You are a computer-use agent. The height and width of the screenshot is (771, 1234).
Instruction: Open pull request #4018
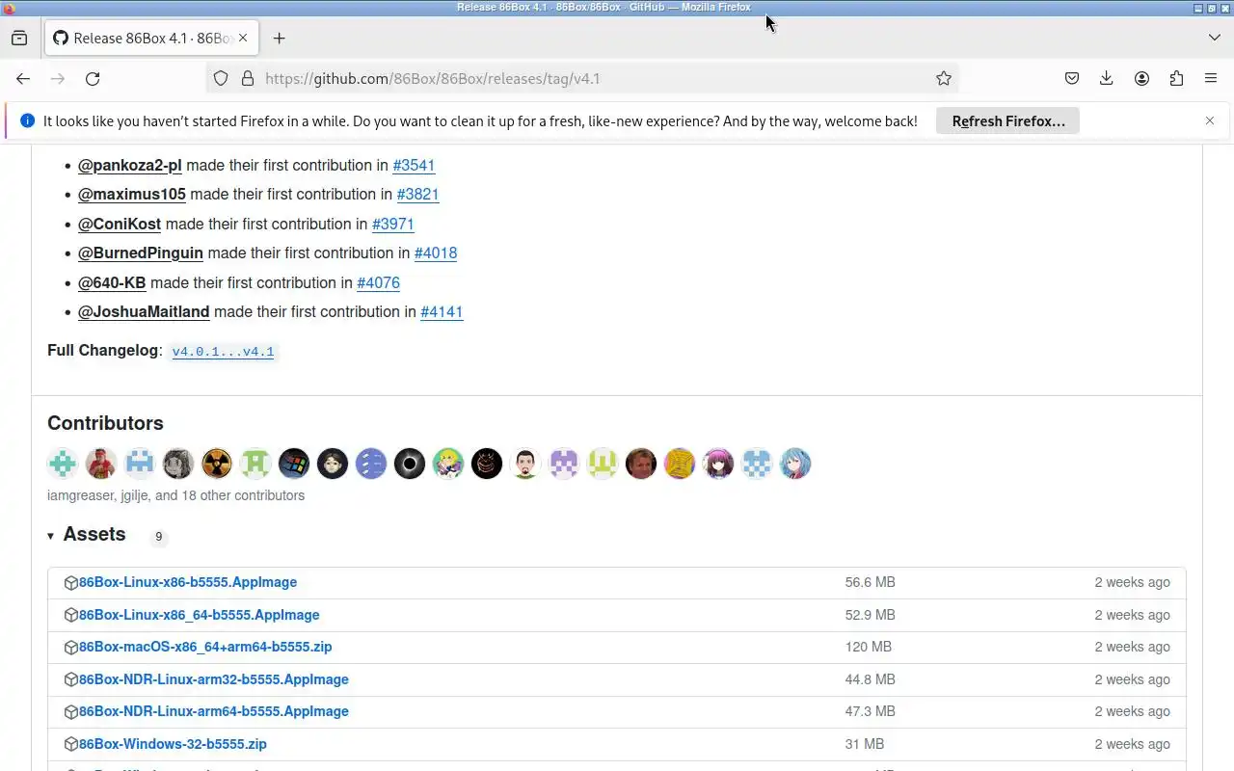pos(436,253)
